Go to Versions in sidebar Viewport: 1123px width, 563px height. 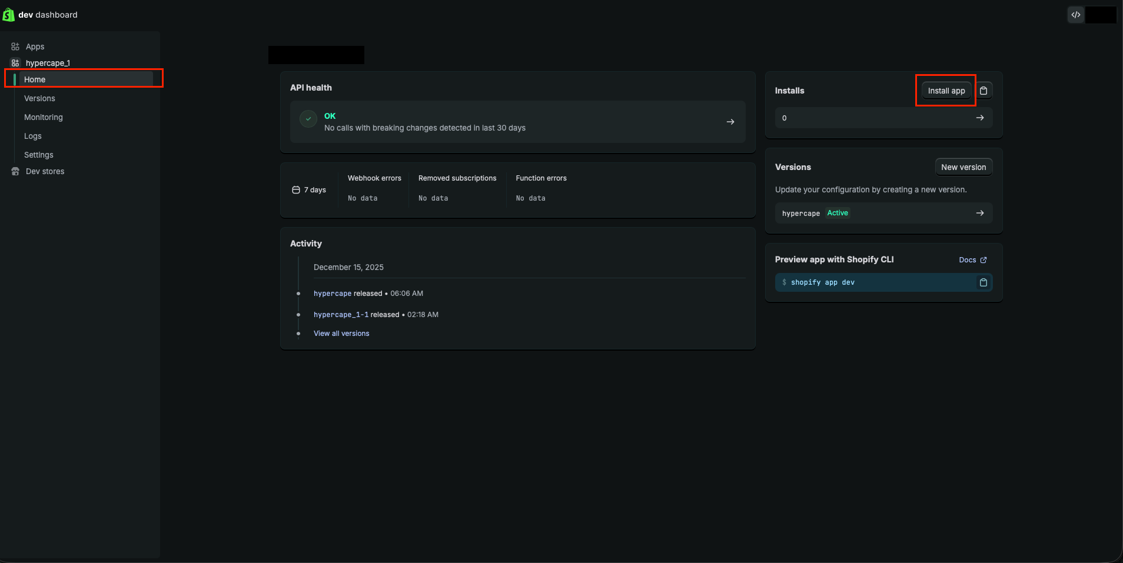(39, 98)
